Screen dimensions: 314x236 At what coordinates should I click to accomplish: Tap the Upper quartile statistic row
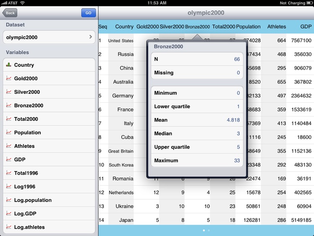coord(197,147)
